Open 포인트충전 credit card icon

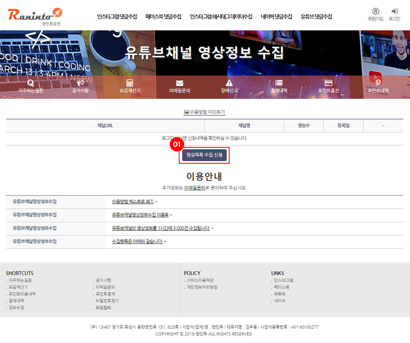[x=328, y=83]
